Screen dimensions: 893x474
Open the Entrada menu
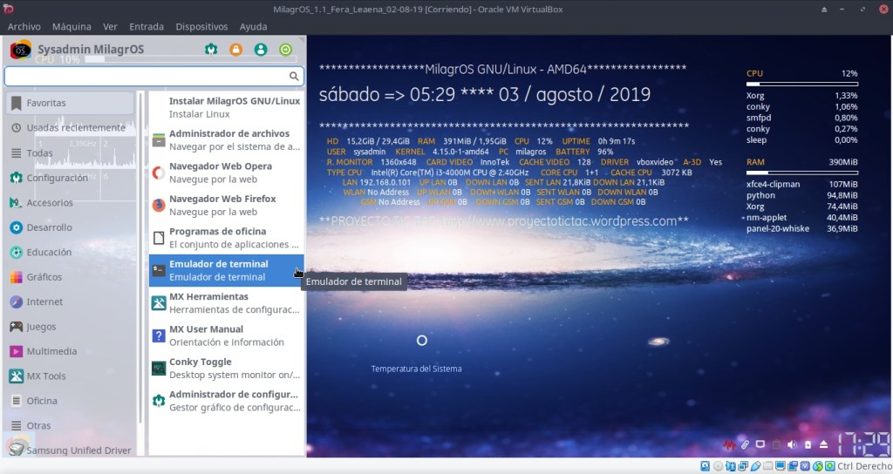[x=147, y=27]
